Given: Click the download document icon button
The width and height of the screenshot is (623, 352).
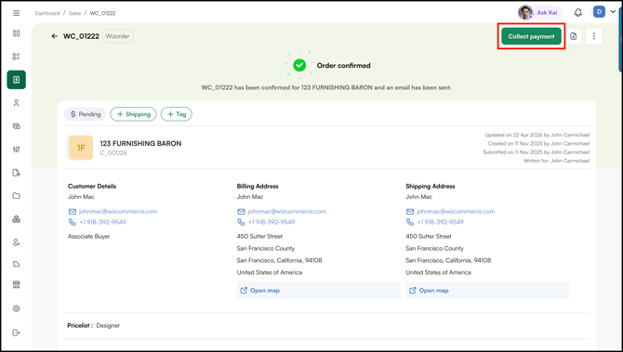Looking at the screenshot, I should click(574, 36).
